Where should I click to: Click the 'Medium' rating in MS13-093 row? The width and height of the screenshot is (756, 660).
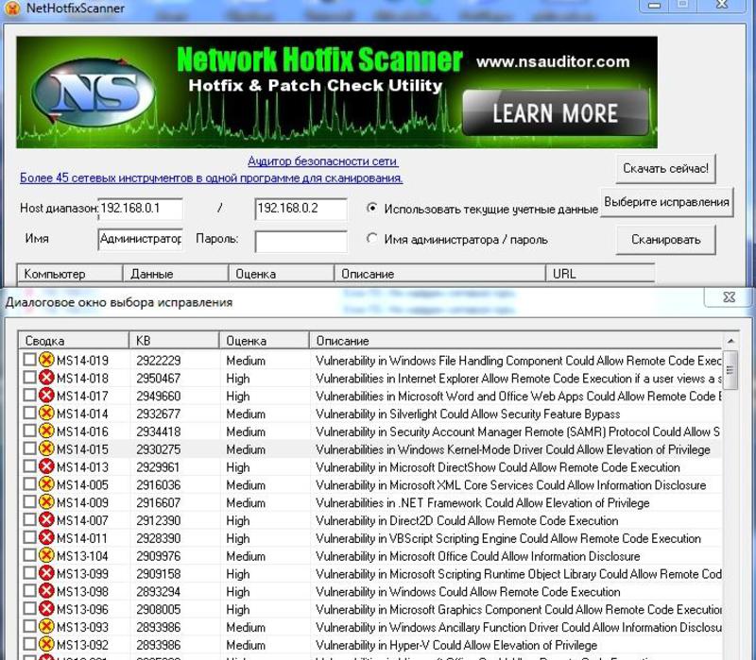(246, 627)
